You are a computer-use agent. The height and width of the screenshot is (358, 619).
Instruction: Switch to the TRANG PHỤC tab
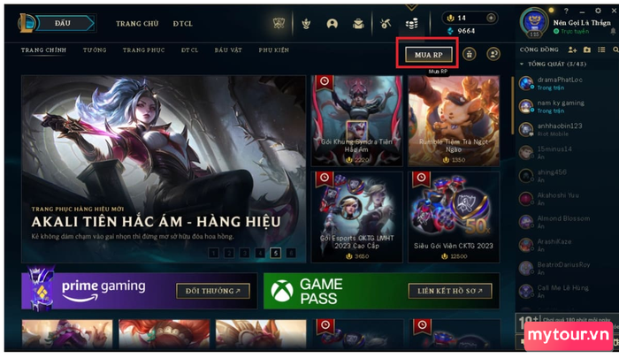tap(143, 50)
